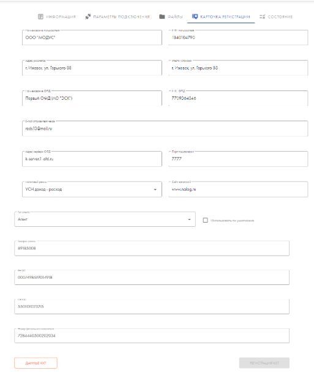Click the ООО "МОДУС" user name field

(x=92, y=37)
